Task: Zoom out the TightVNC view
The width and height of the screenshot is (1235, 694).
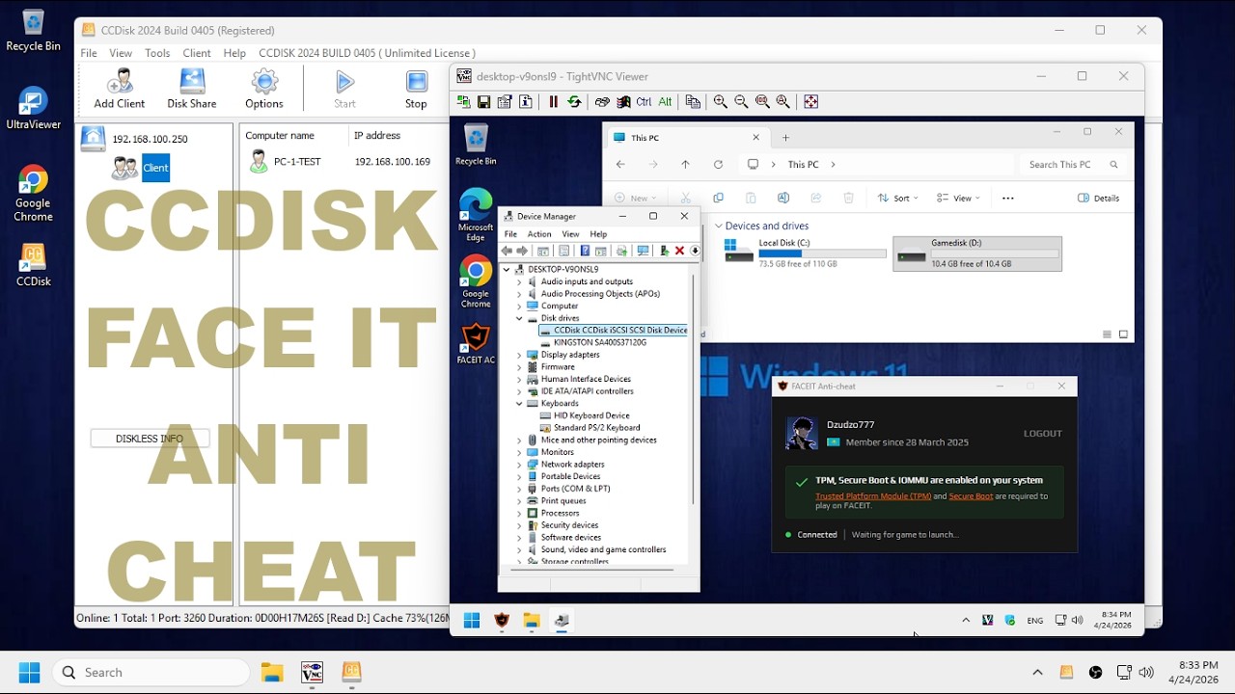Action: 742,101
